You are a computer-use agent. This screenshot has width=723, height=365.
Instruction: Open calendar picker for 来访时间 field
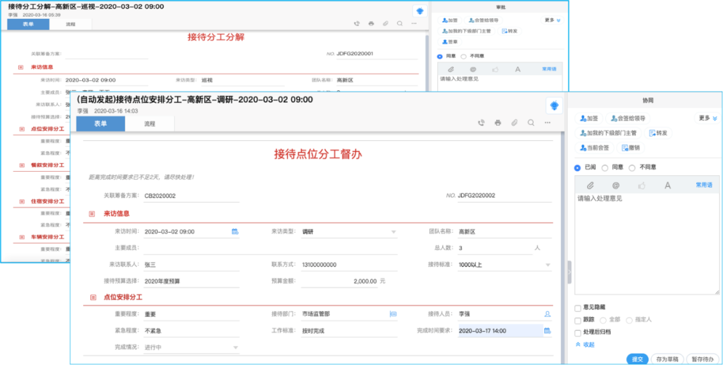point(235,231)
